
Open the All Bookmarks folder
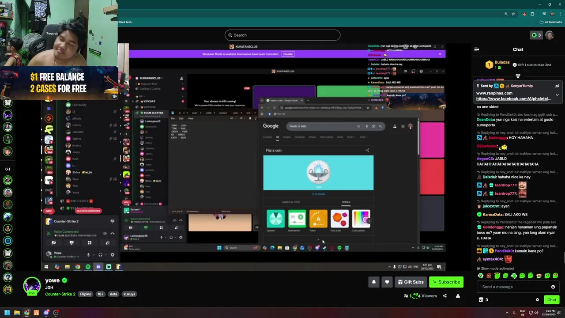pyautogui.click(x=550, y=22)
